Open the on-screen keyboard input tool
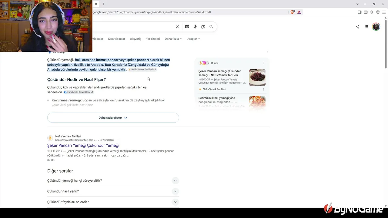The width and height of the screenshot is (388, 218). pyautogui.click(x=187, y=27)
